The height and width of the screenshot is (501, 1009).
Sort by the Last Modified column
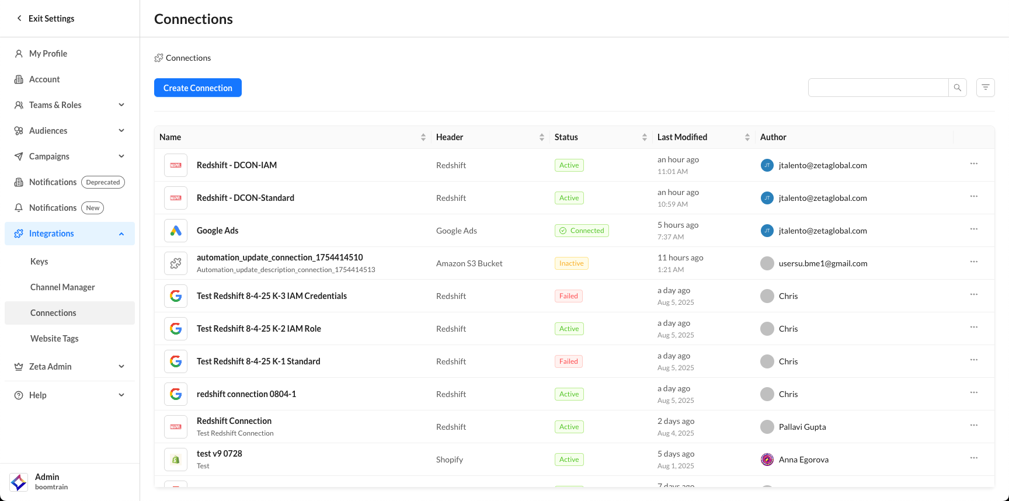[x=747, y=137]
